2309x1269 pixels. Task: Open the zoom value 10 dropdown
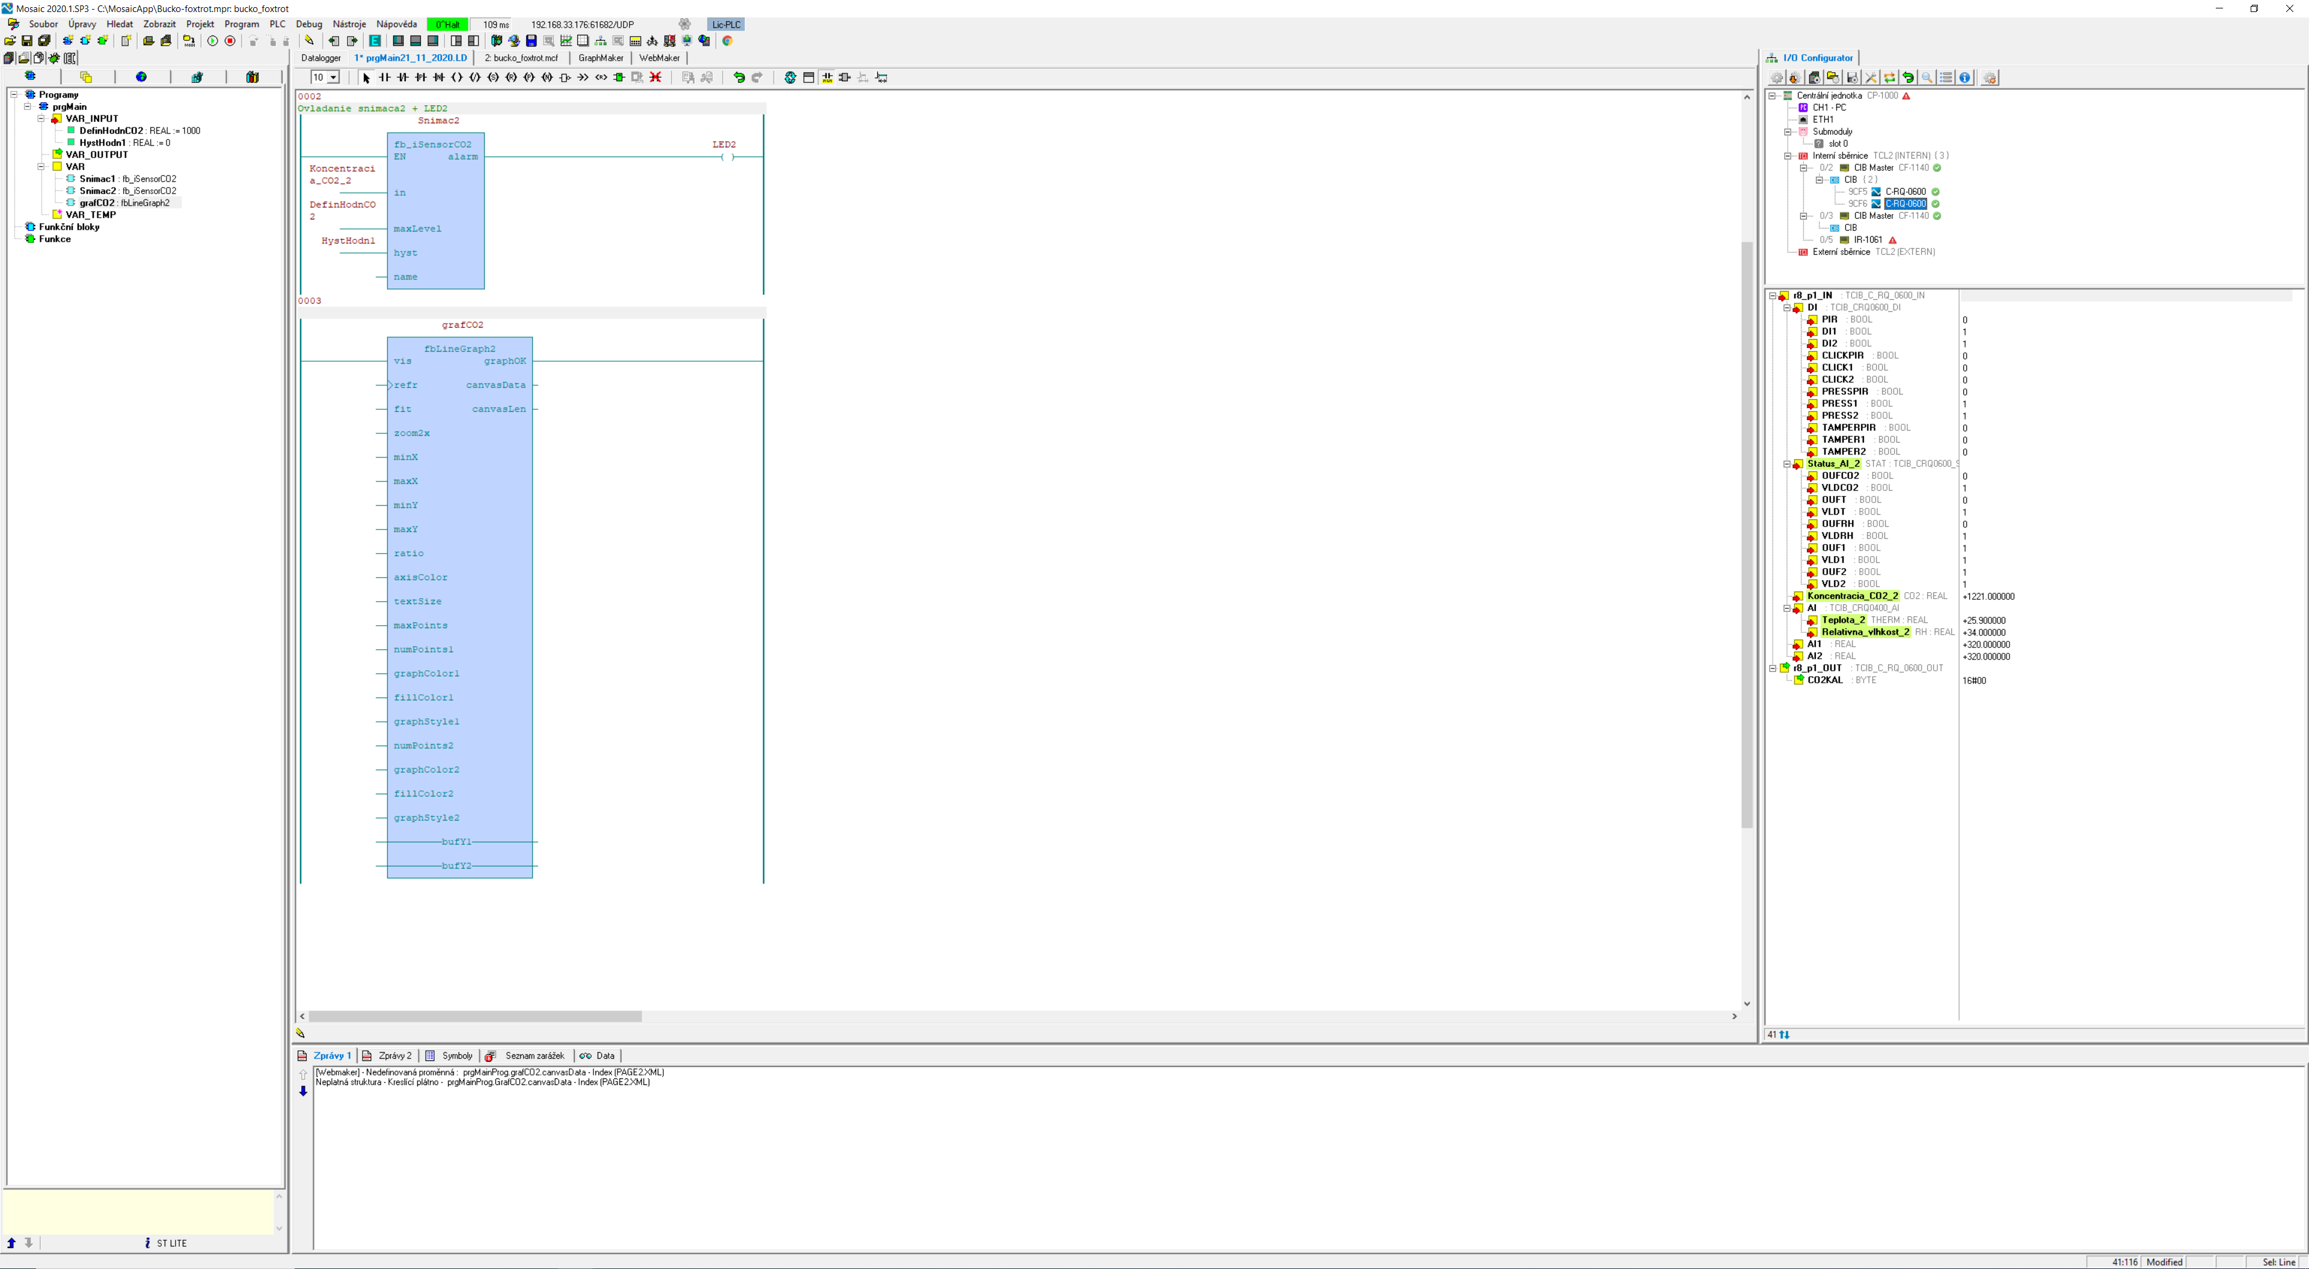[334, 78]
